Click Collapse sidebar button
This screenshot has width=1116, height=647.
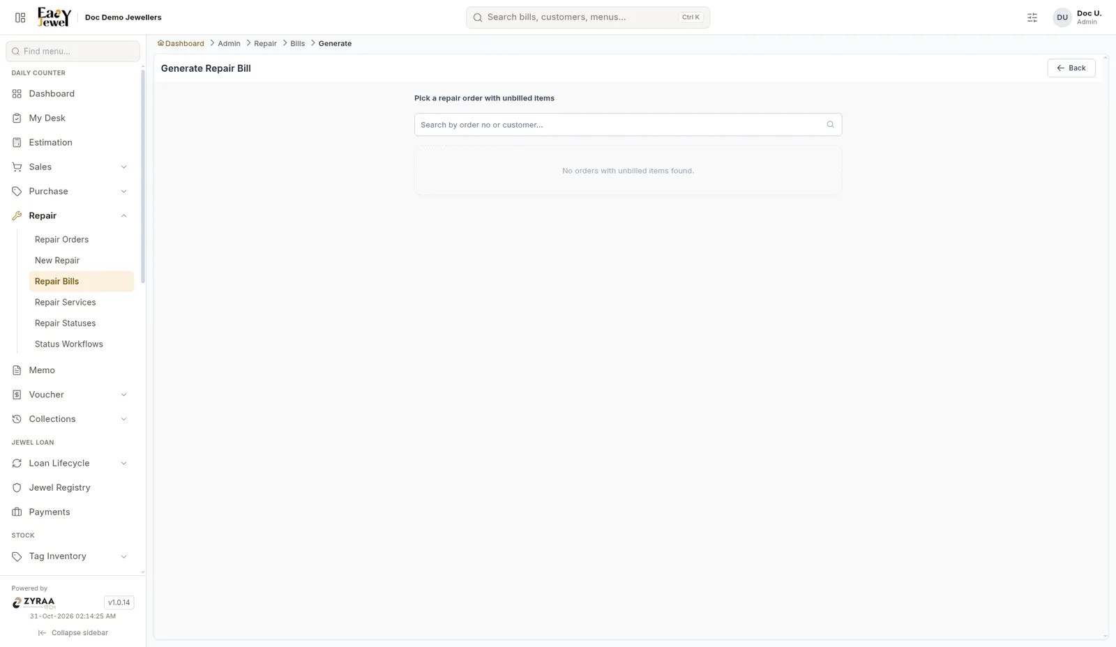tap(73, 633)
